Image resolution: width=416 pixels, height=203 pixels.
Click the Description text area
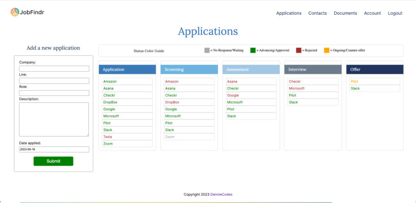point(54,119)
